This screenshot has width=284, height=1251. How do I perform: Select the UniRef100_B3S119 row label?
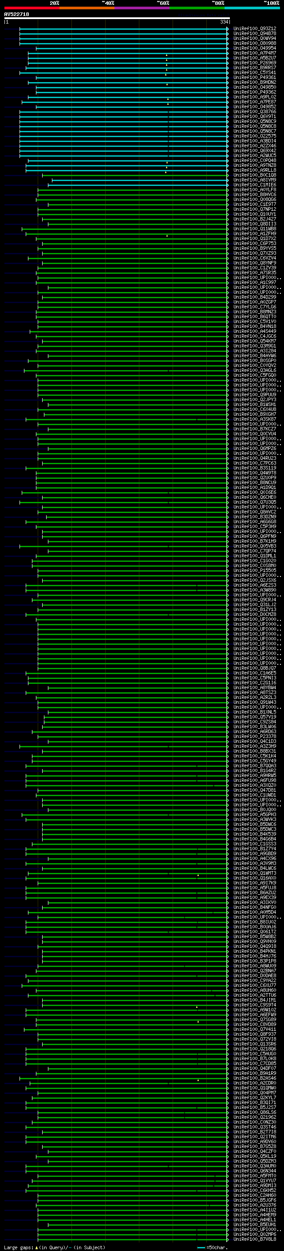[255, 468]
